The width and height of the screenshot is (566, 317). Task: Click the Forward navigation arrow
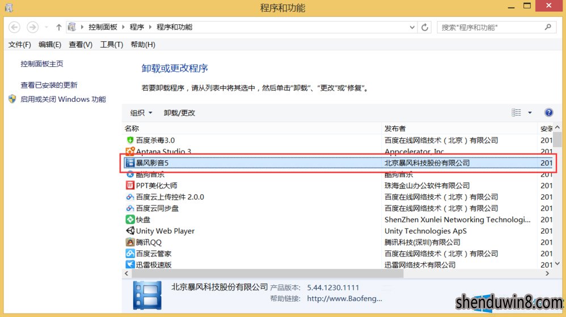(x=32, y=27)
